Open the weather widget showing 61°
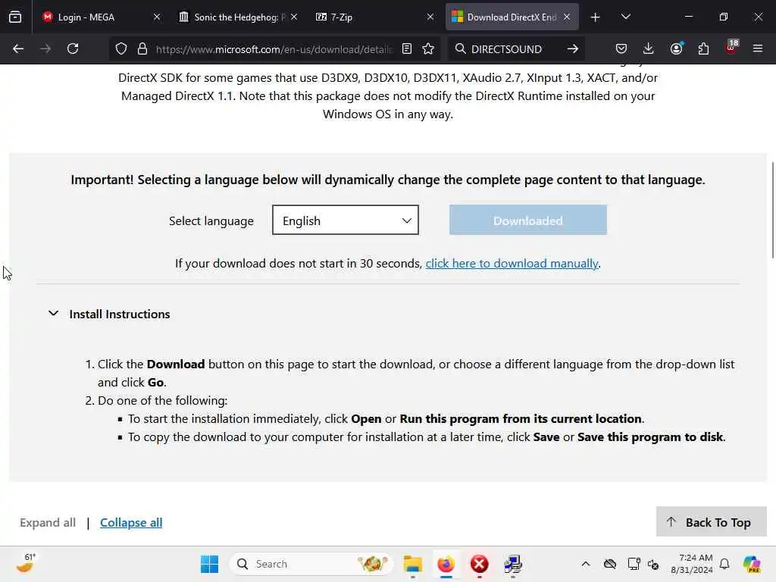Image resolution: width=776 pixels, height=582 pixels. click(x=26, y=563)
